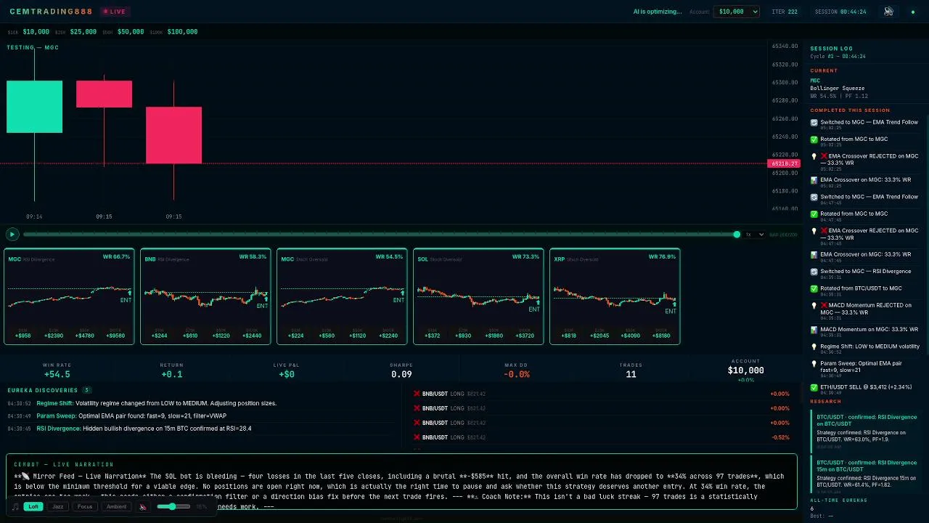Select the $25,000 account preset
The height and width of the screenshot is (523, 929).
[x=83, y=32]
